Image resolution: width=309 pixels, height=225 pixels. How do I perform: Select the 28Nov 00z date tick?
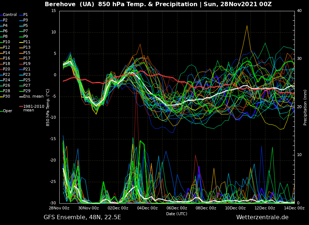pos(59,208)
